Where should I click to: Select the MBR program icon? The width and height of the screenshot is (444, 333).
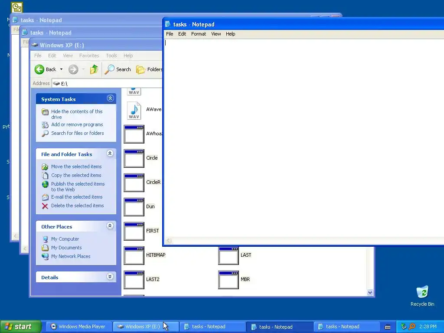point(229,280)
